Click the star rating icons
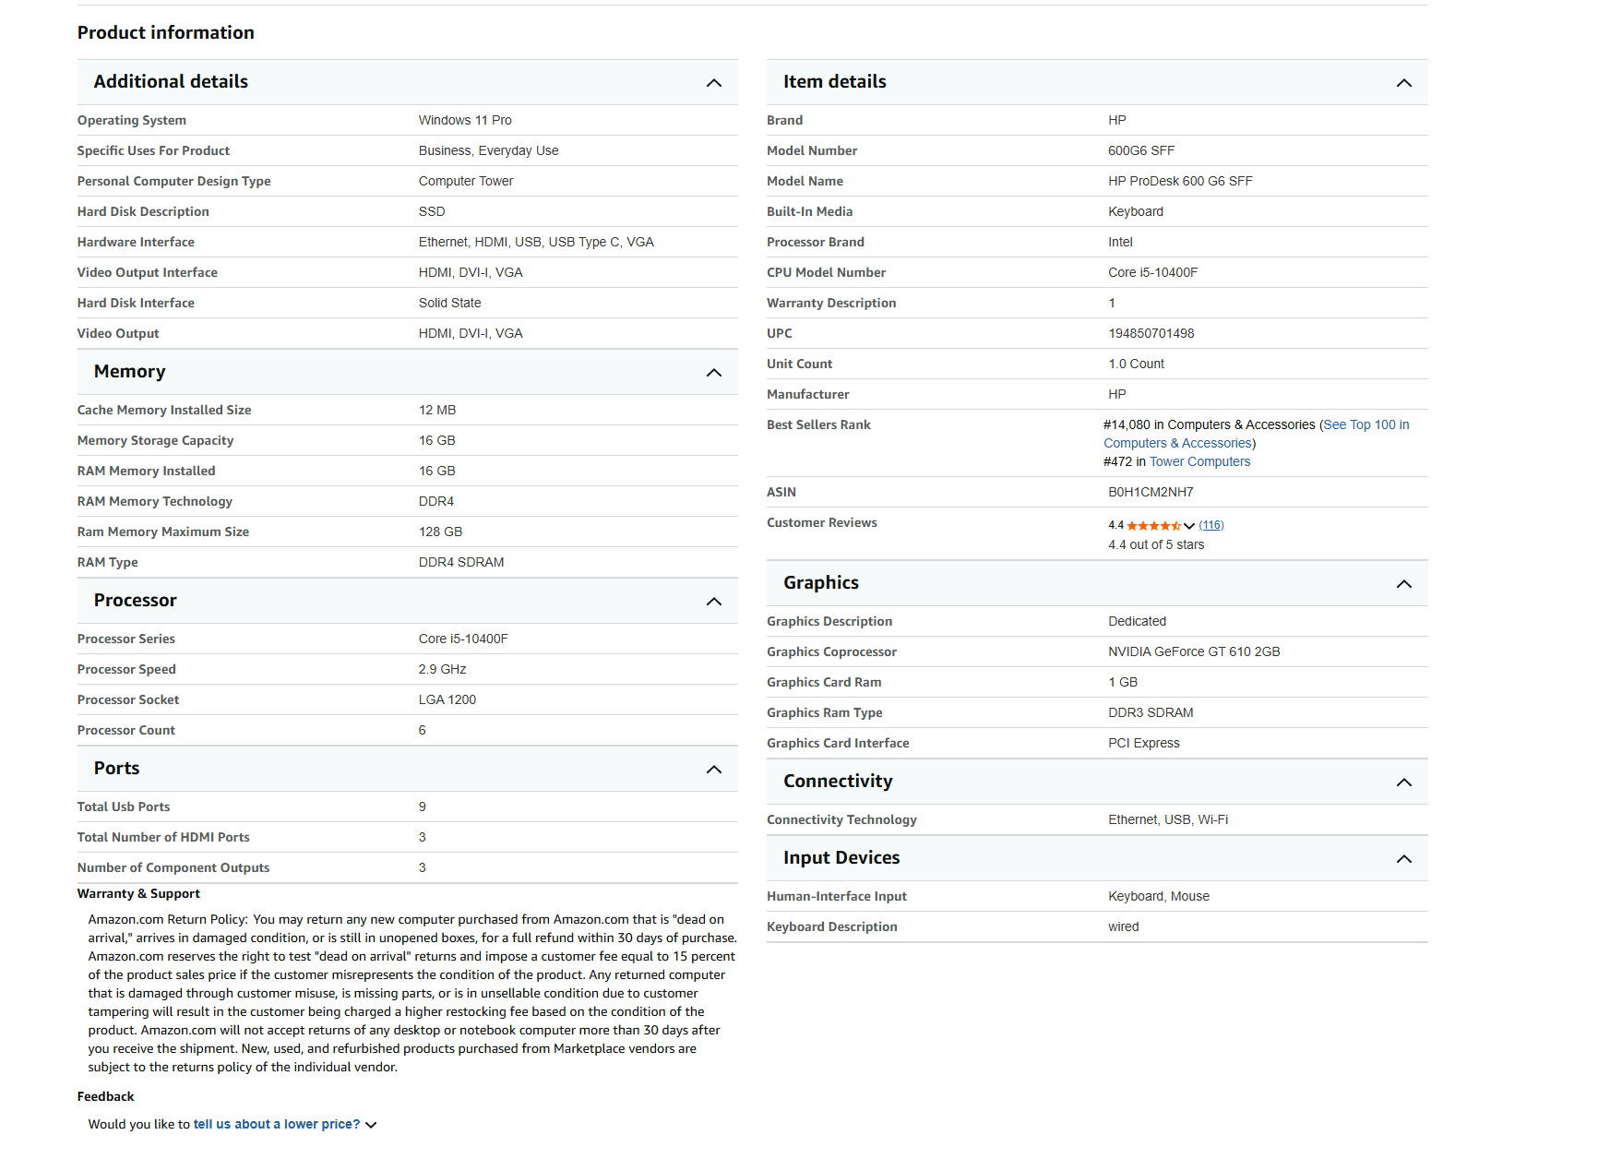 click(1153, 525)
